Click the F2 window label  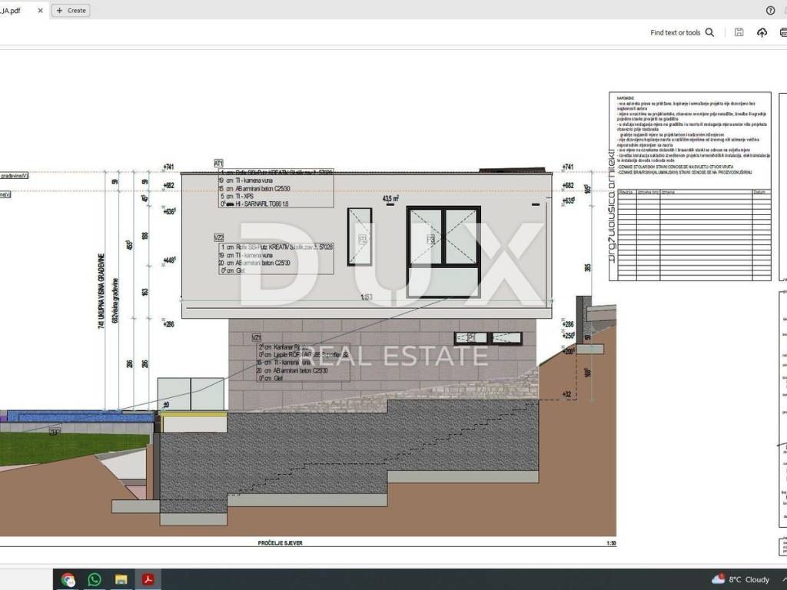click(x=363, y=240)
